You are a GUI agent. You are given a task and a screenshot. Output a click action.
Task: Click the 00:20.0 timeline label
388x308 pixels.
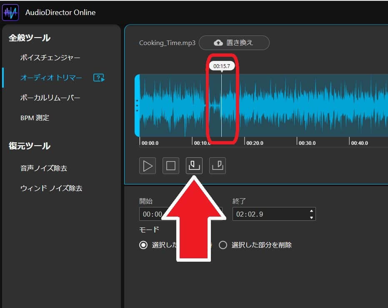click(255, 143)
